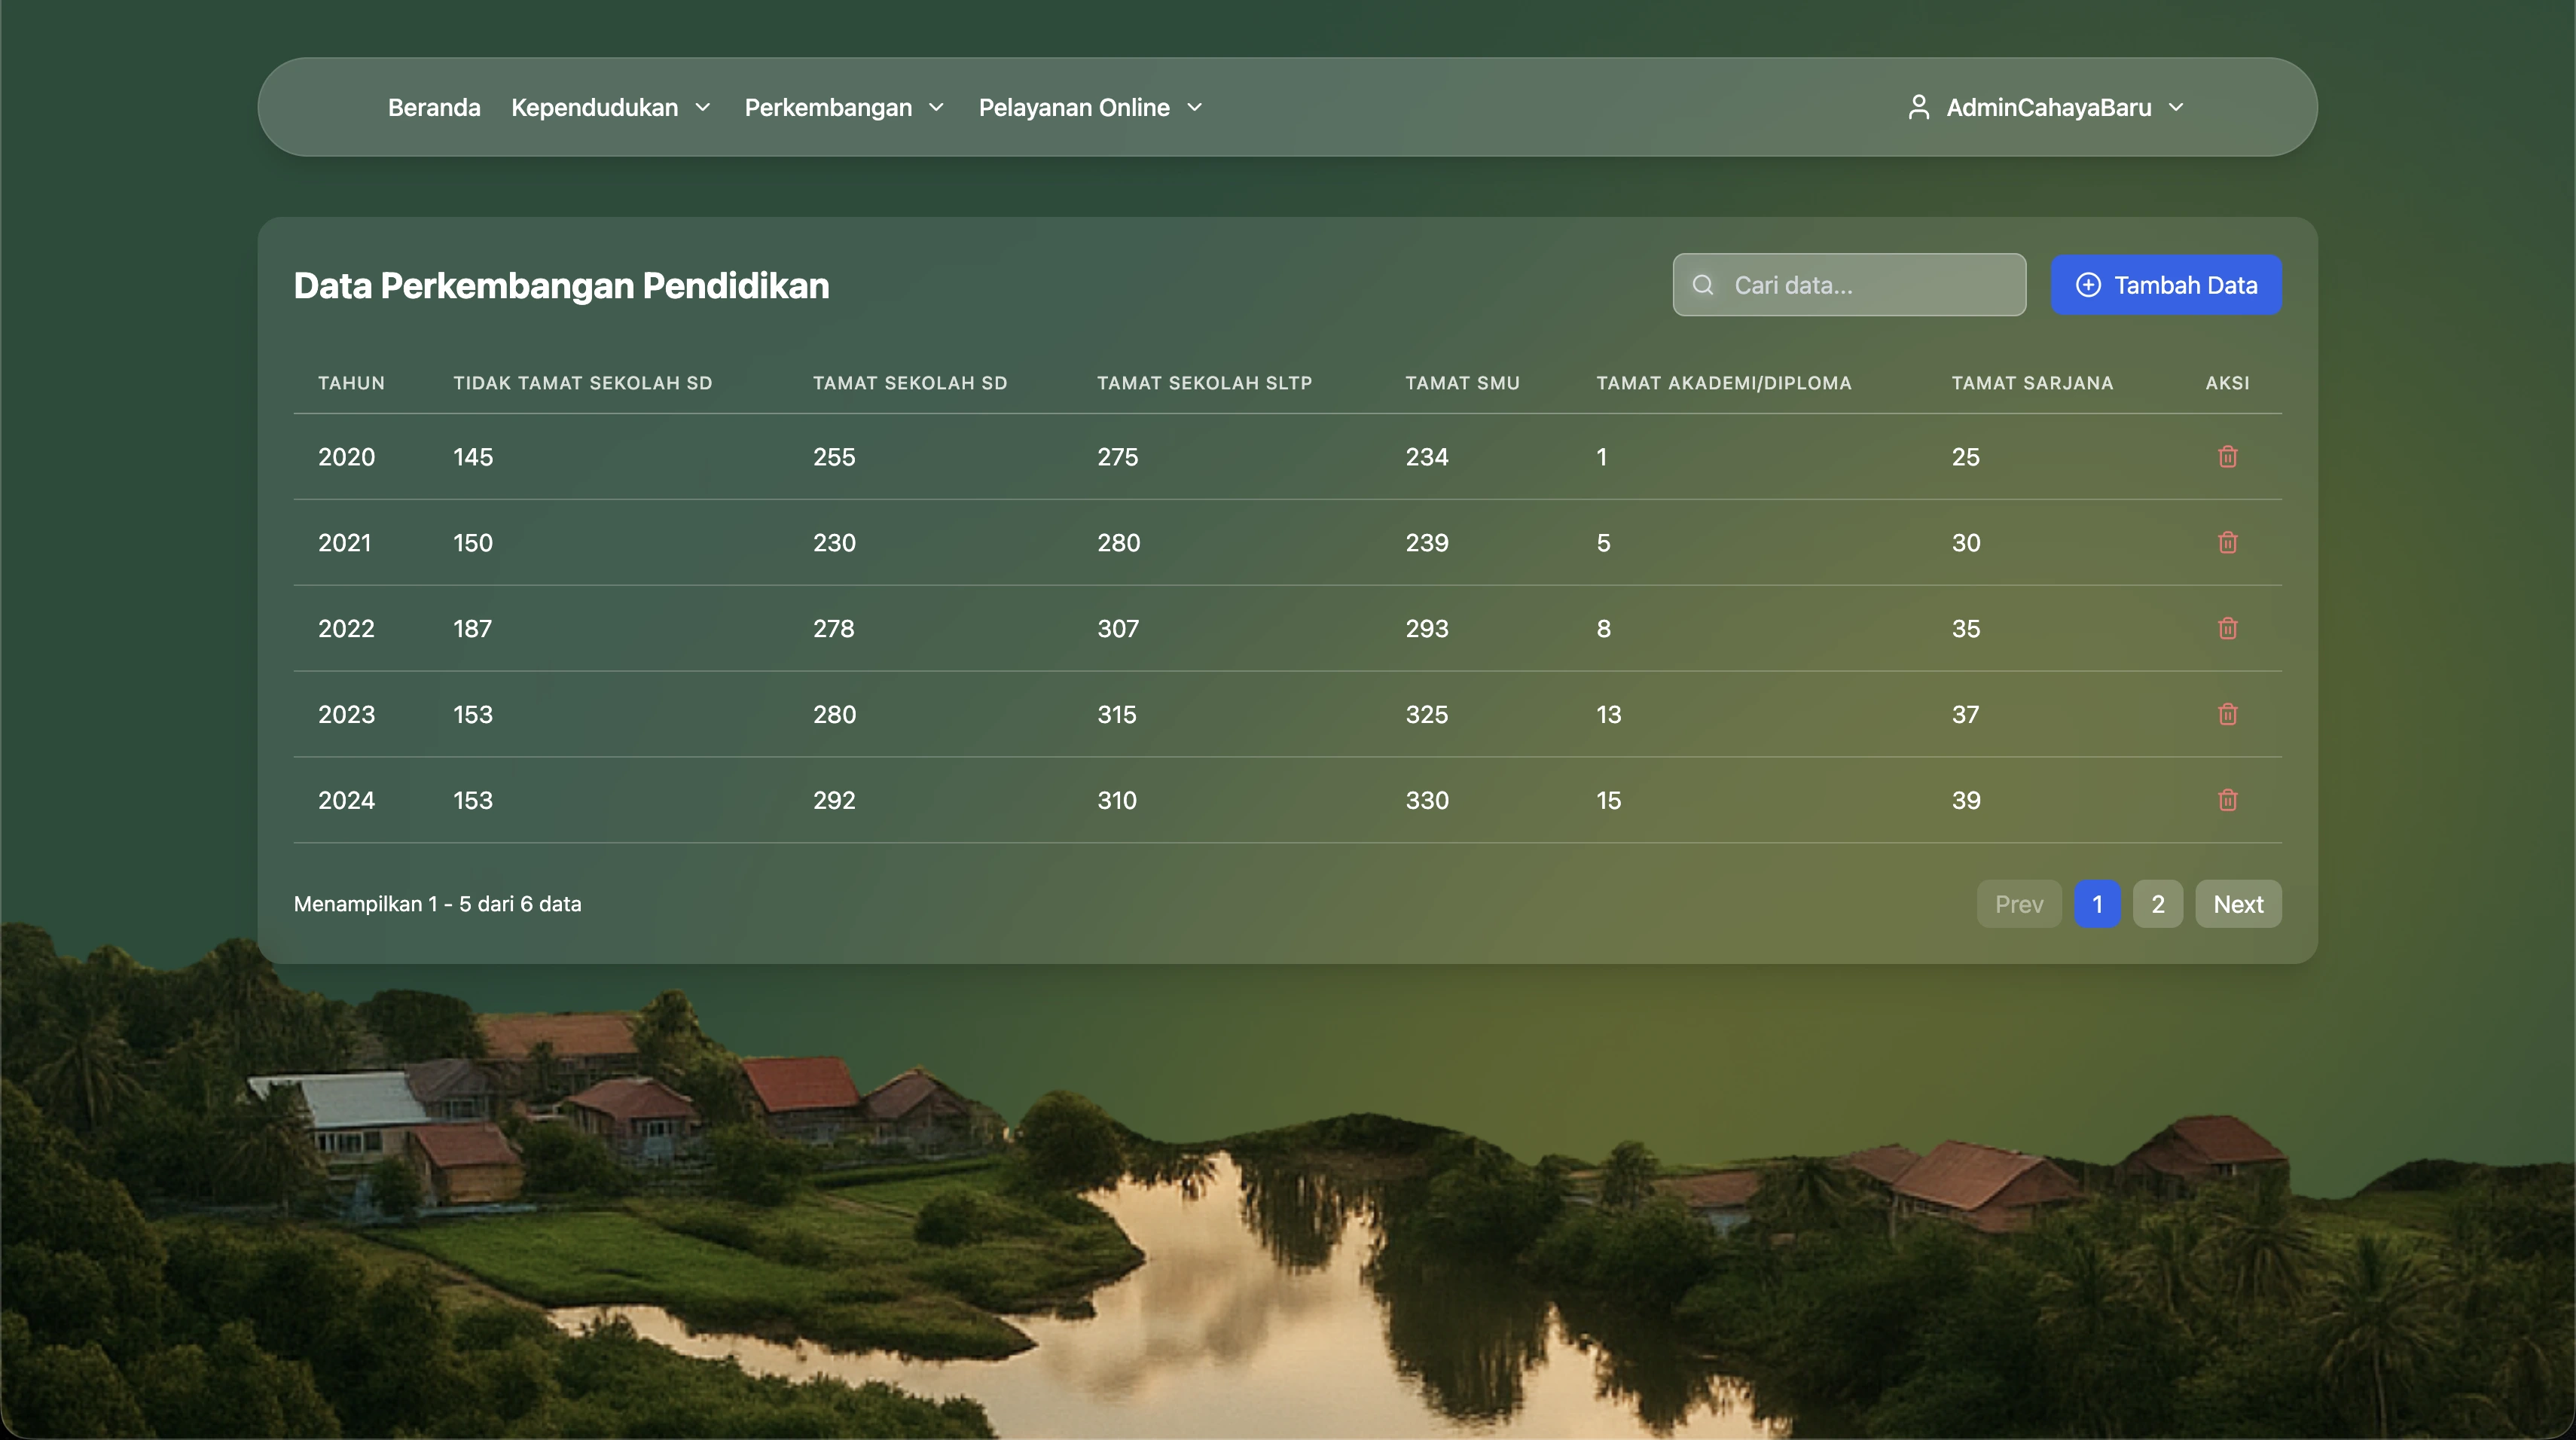Viewport: 2576px width, 1440px height.
Task: Click the AKSI column header
Action: [x=2227, y=383]
